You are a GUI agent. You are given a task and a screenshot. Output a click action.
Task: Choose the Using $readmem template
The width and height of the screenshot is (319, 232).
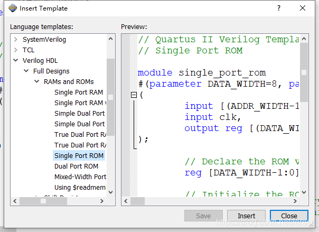click(x=80, y=188)
